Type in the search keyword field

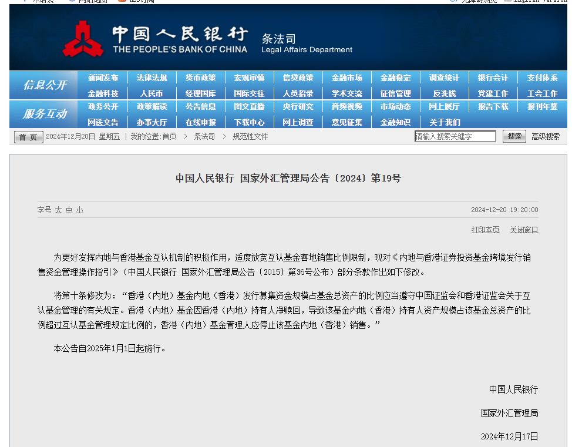click(455, 136)
